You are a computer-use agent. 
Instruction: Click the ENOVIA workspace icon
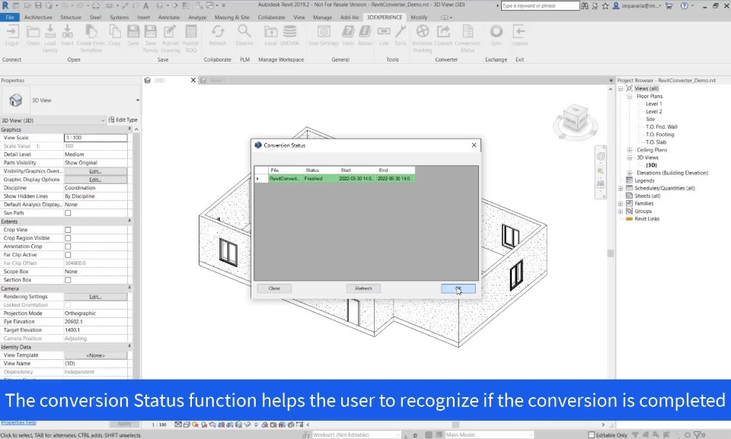tap(289, 36)
